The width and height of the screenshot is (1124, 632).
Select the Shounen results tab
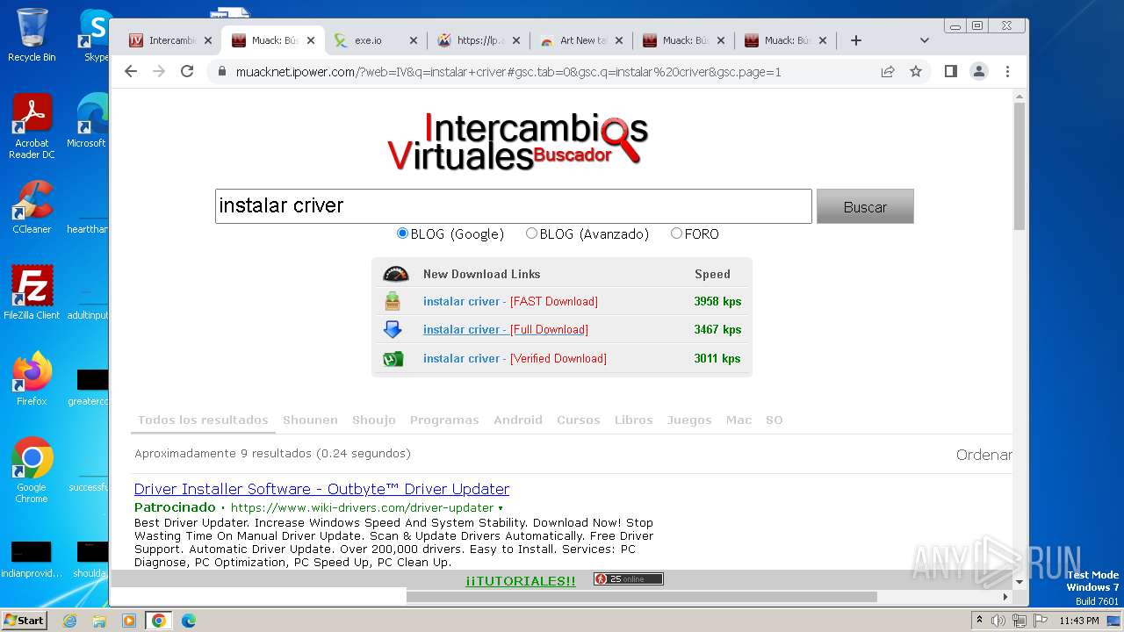tap(310, 420)
